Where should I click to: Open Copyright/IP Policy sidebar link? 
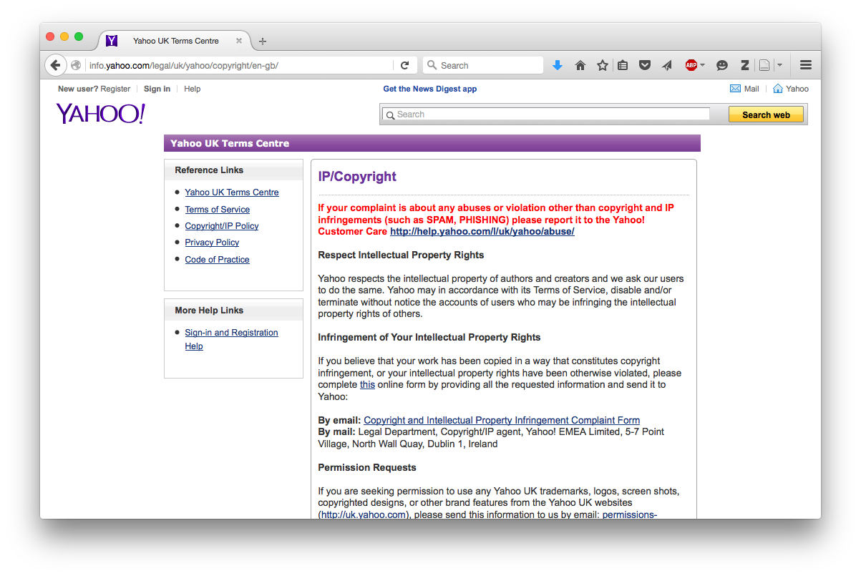tap(222, 226)
